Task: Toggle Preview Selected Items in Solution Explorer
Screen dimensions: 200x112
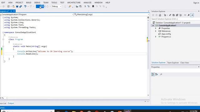Action: 192,15
